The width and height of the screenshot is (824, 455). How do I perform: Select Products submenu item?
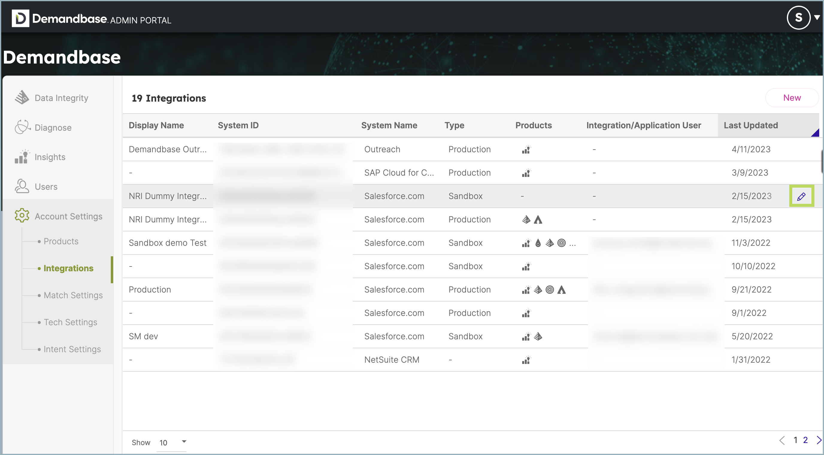pyautogui.click(x=61, y=241)
